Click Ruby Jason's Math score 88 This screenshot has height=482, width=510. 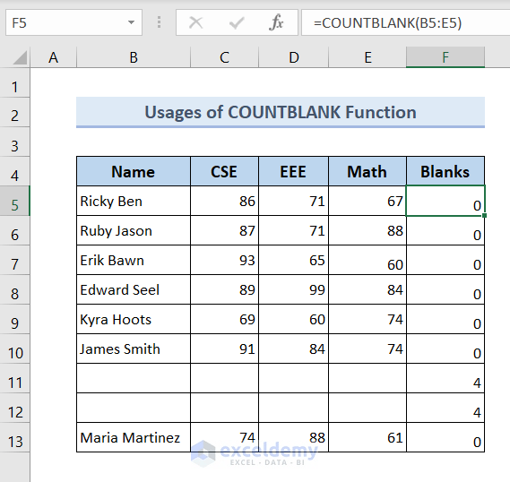tap(367, 230)
